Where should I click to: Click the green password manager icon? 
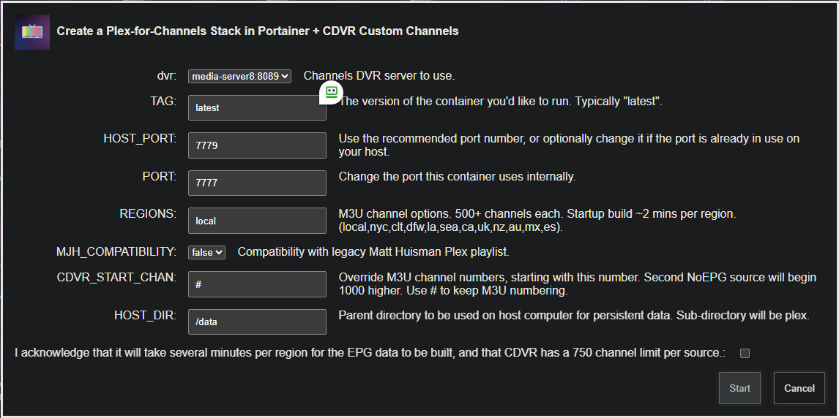pos(331,92)
